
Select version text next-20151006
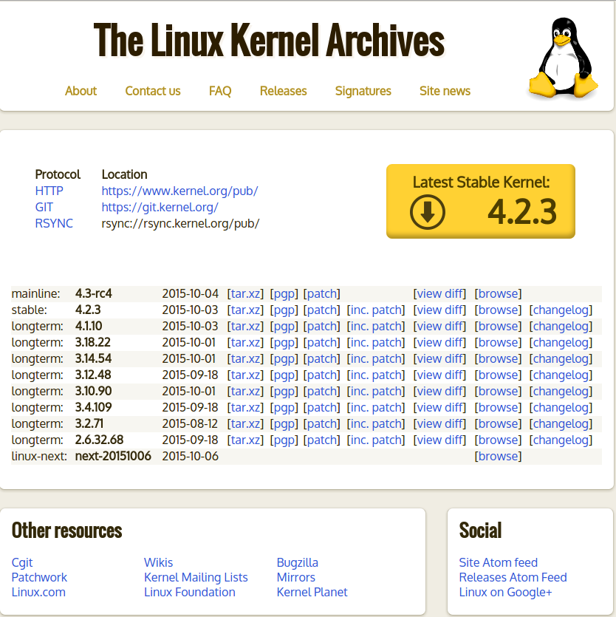coord(113,456)
